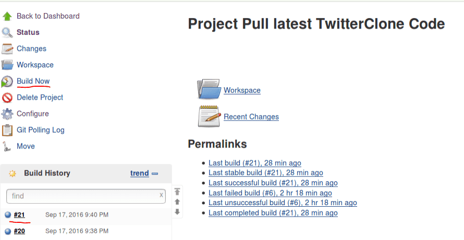Click the magnifying glass Status icon
The image size is (464, 240).
(x=7, y=32)
